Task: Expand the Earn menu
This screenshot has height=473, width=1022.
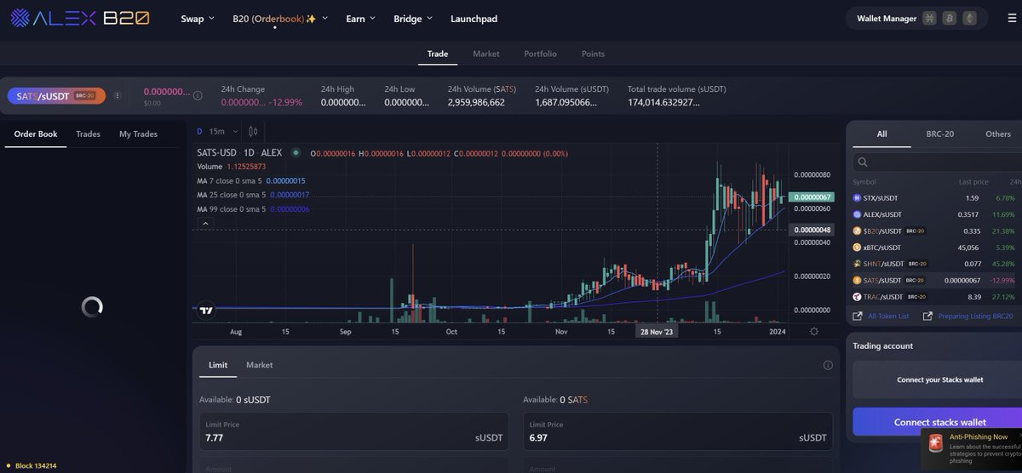Action: click(360, 19)
